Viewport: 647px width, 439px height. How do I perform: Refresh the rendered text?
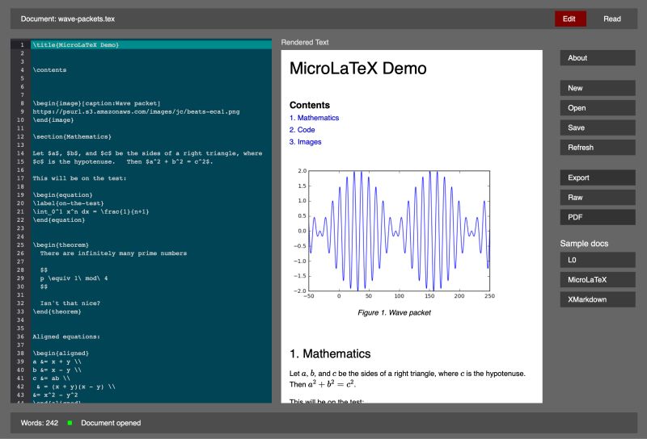(x=598, y=148)
